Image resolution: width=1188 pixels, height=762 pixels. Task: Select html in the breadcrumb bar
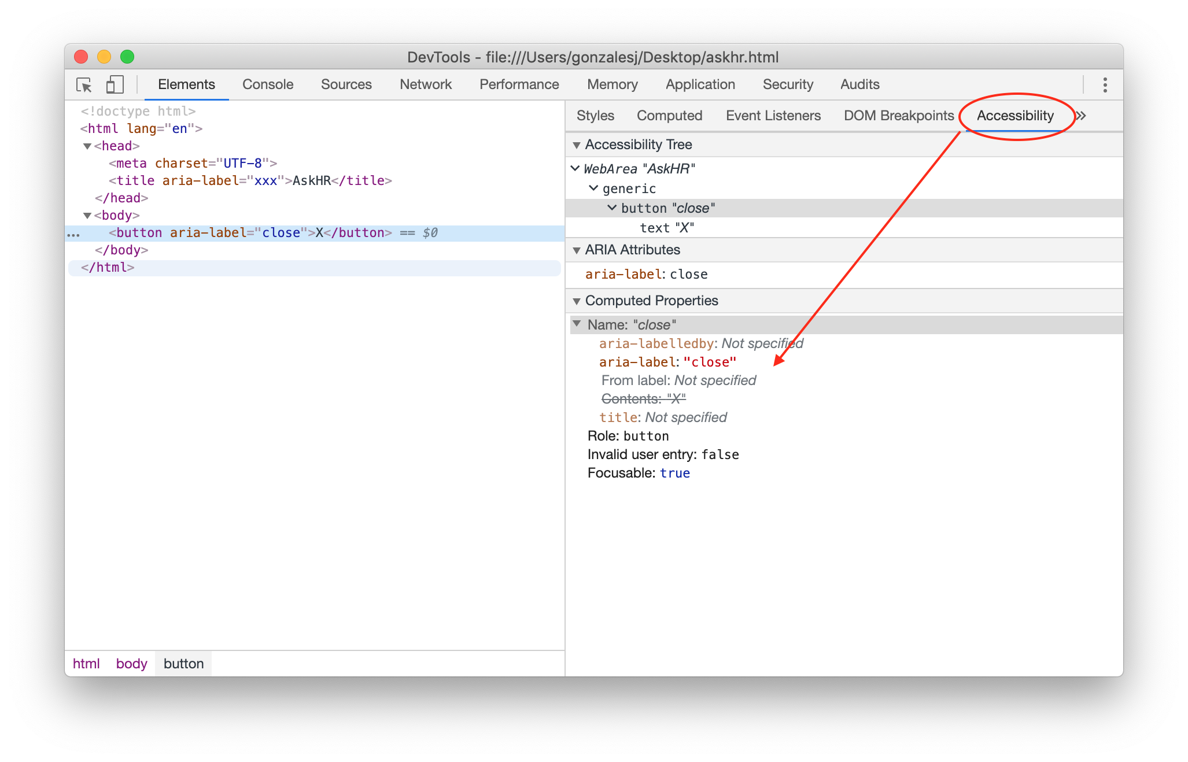(86, 664)
